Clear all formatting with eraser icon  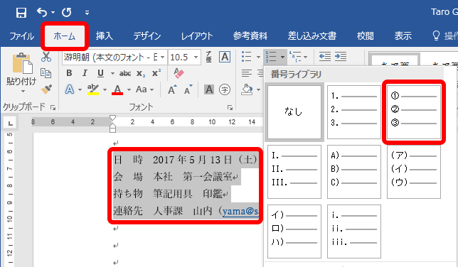(179, 73)
